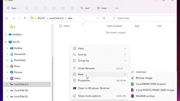The width and height of the screenshot is (180, 101).
Task: Open the Sort dropdown in toolbar
Action: click(86, 8)
